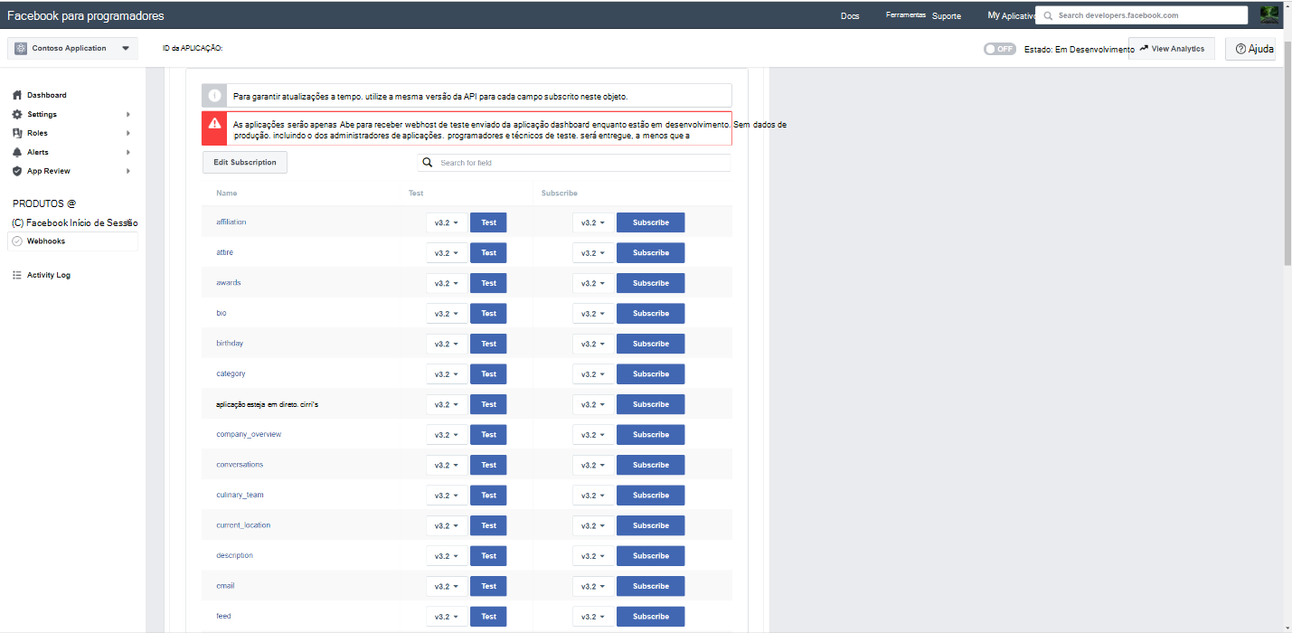Expand the Settings submenu arrow
Screen dimensions: 1292x633
tap(128, 115)
